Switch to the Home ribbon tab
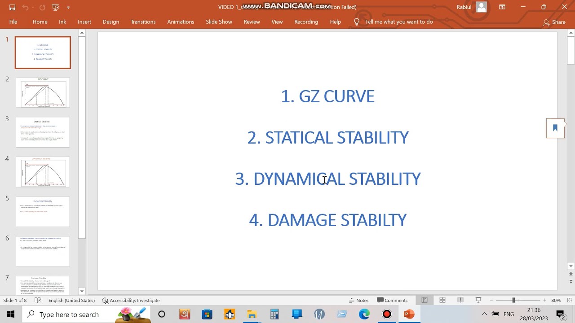Image resolution: width=575 pixels, height=323 pixels. 40,22
